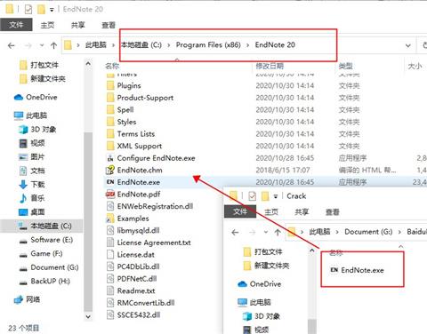
Task: Select the Examples shortcut icon
Action: [x=110, y=219]
